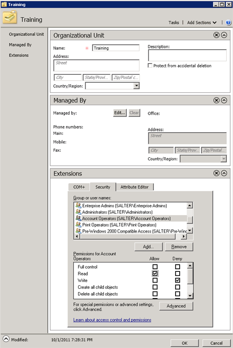
Task: Uncheck Deny for Write permission
Action: [x=177, y=280]
